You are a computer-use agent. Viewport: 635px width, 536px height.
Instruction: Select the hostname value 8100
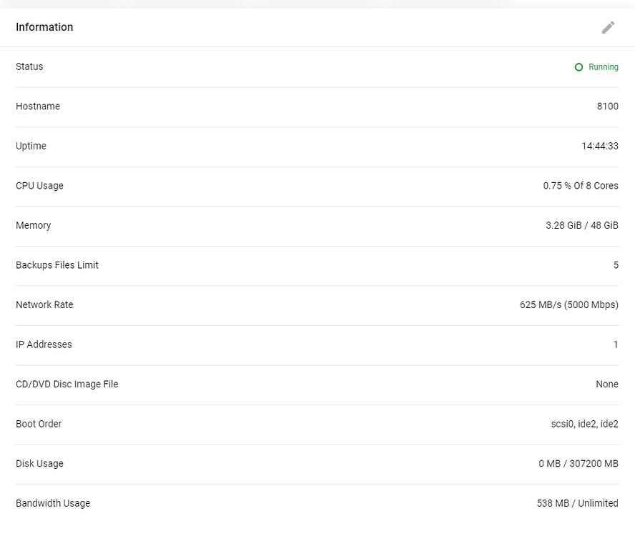[x=607, y=106]
